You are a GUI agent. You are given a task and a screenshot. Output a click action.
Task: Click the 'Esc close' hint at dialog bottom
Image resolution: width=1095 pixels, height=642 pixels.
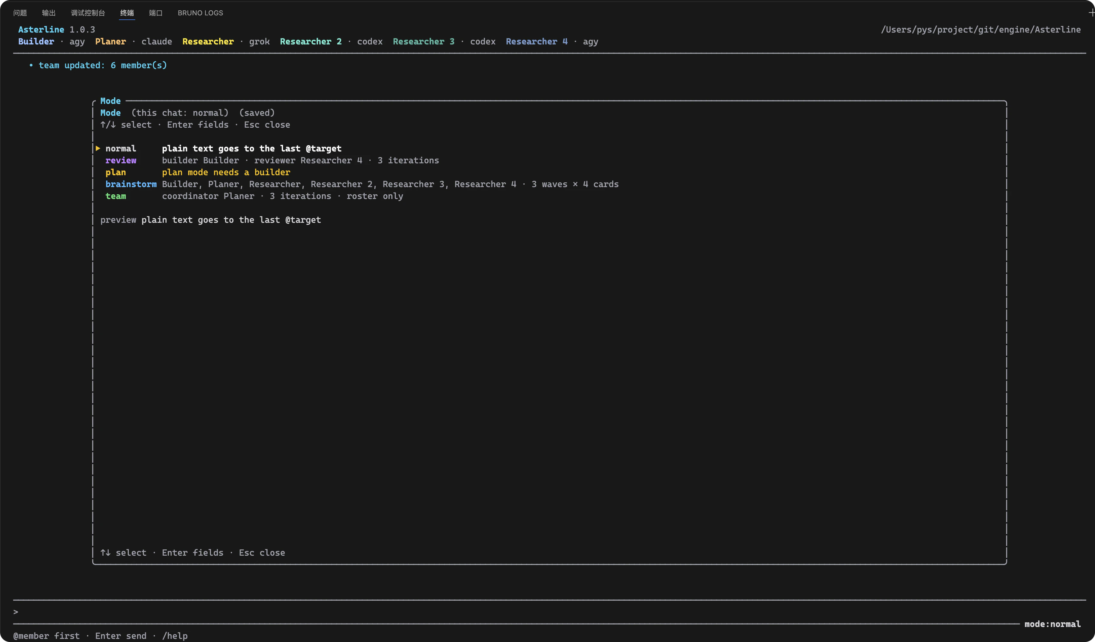(x=262, y=553)
